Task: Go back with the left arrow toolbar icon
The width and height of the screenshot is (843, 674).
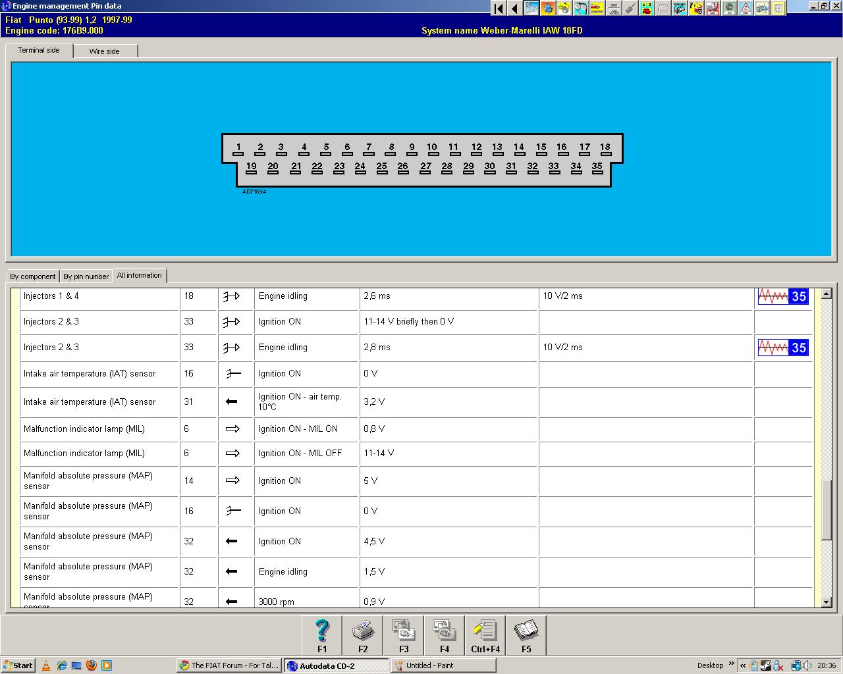Action: [x=515, y=9]
